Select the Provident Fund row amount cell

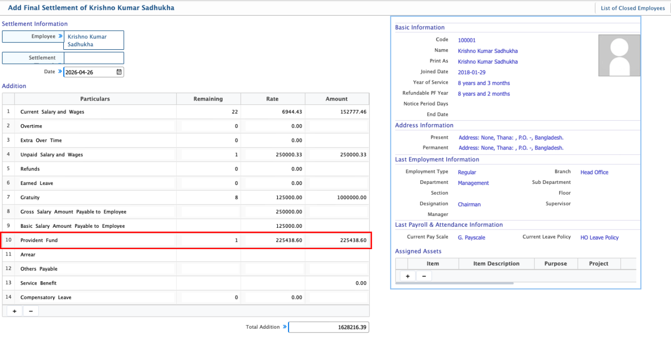(x=337, y=240)
